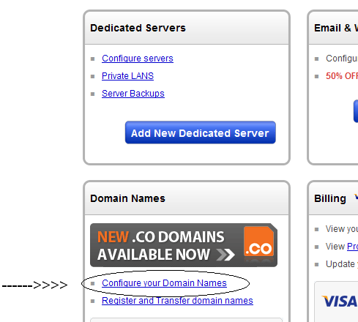Click the Billing heading
The image size is (358, 322).
click(x=330, y=198)
